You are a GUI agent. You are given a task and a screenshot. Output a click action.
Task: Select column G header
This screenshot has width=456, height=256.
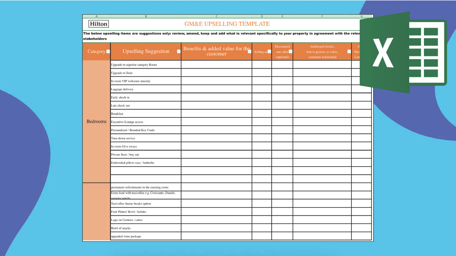(x=362, y=16)
